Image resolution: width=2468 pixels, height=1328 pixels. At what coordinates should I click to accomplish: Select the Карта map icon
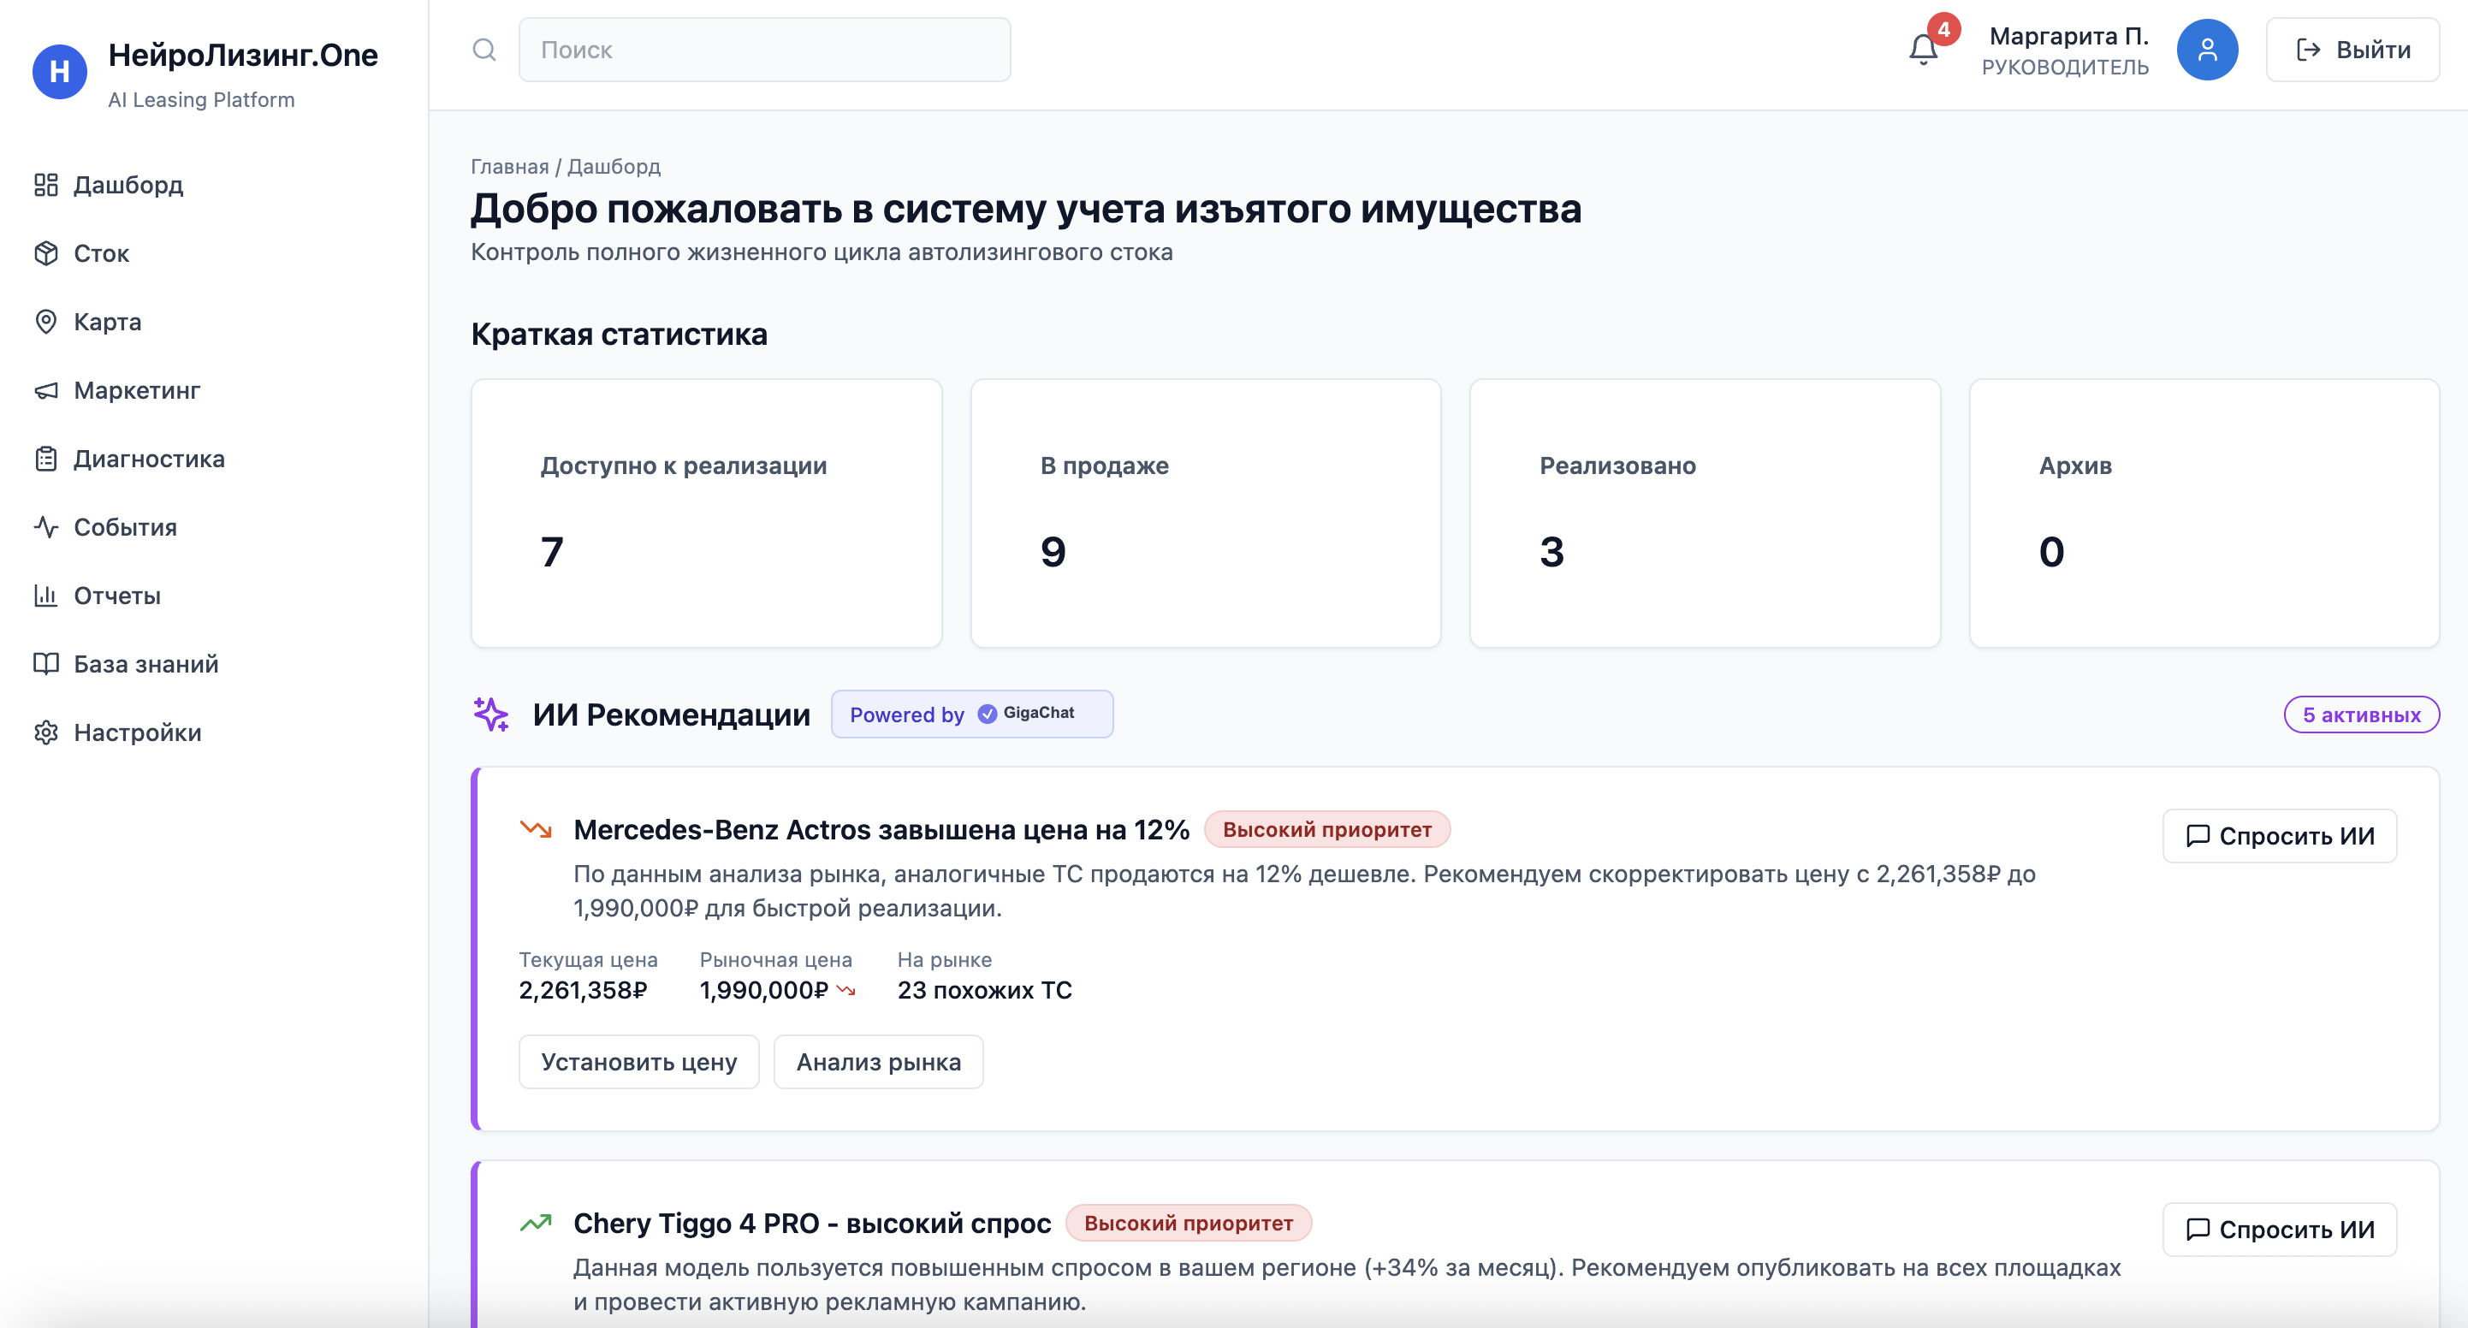(x=47, y=322)
